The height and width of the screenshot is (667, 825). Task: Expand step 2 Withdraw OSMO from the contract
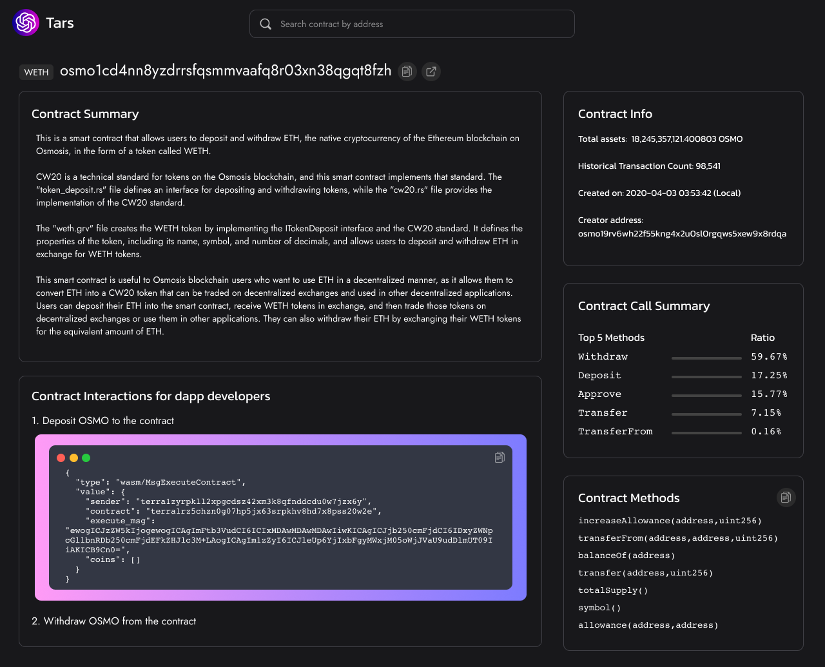point(114,621)
